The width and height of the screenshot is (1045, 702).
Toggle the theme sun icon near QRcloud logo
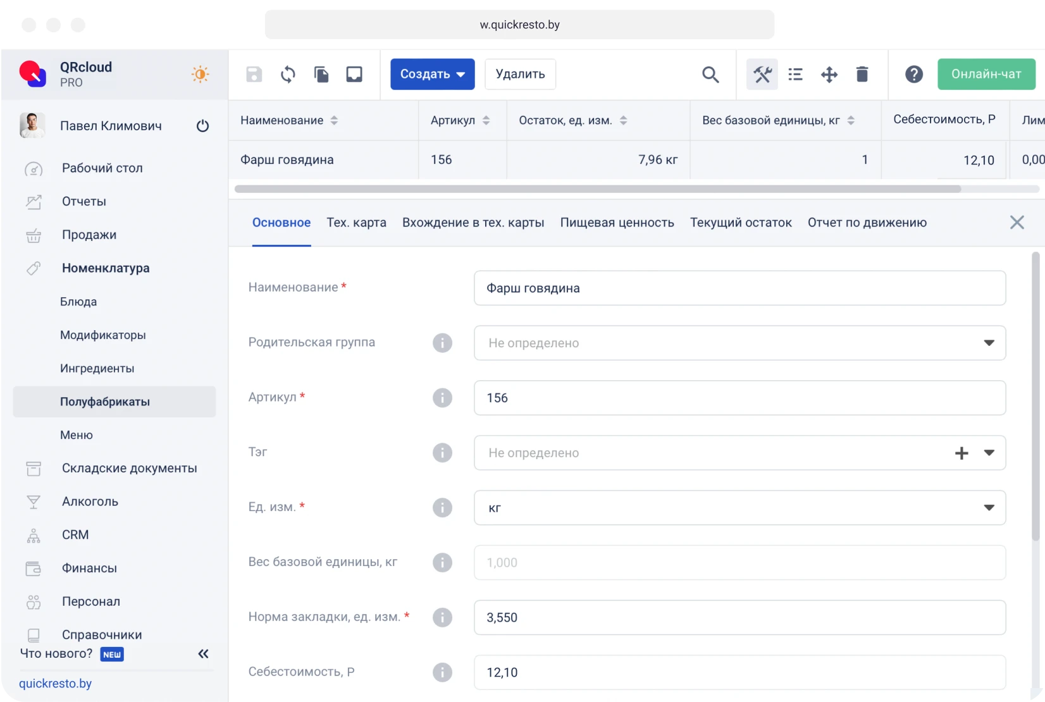click(200, 74)
